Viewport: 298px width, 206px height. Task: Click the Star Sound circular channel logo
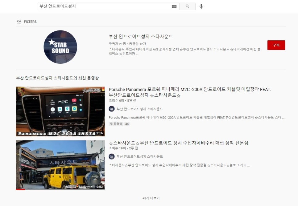[60, 47]
